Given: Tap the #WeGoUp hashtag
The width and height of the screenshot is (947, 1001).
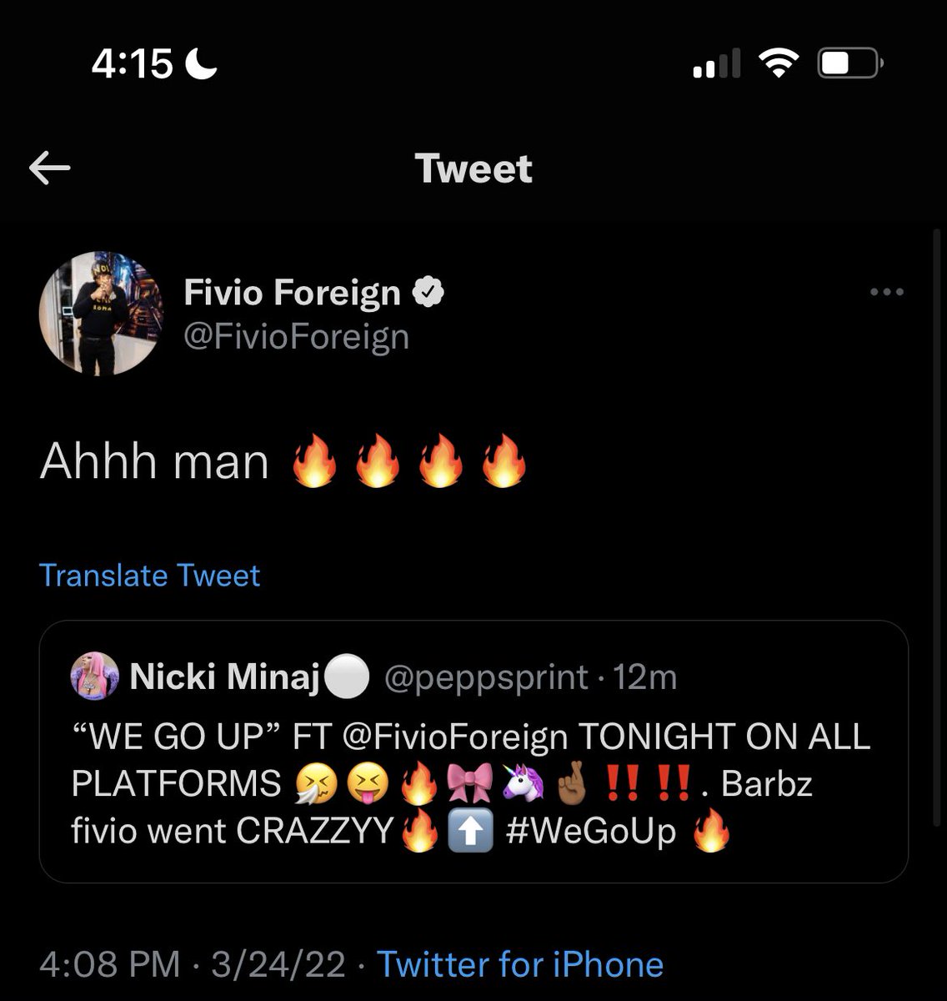Looking at the screenshot, I should 591,832.
